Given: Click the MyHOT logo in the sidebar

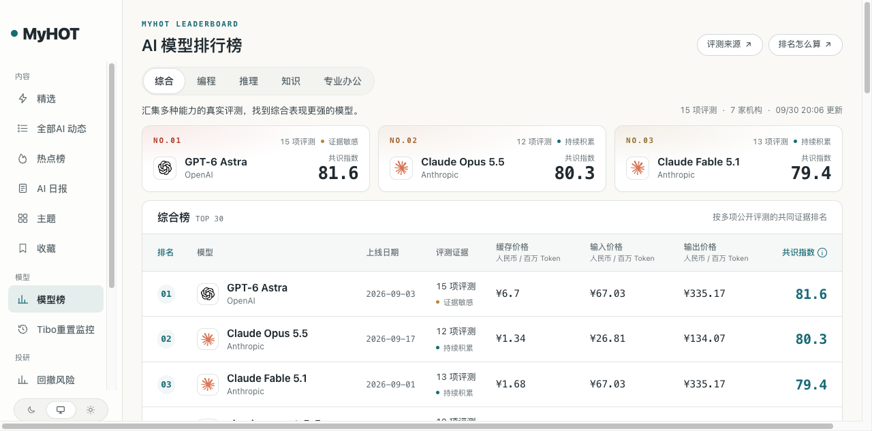Looking at the screenshot, I should pos(46,33).
